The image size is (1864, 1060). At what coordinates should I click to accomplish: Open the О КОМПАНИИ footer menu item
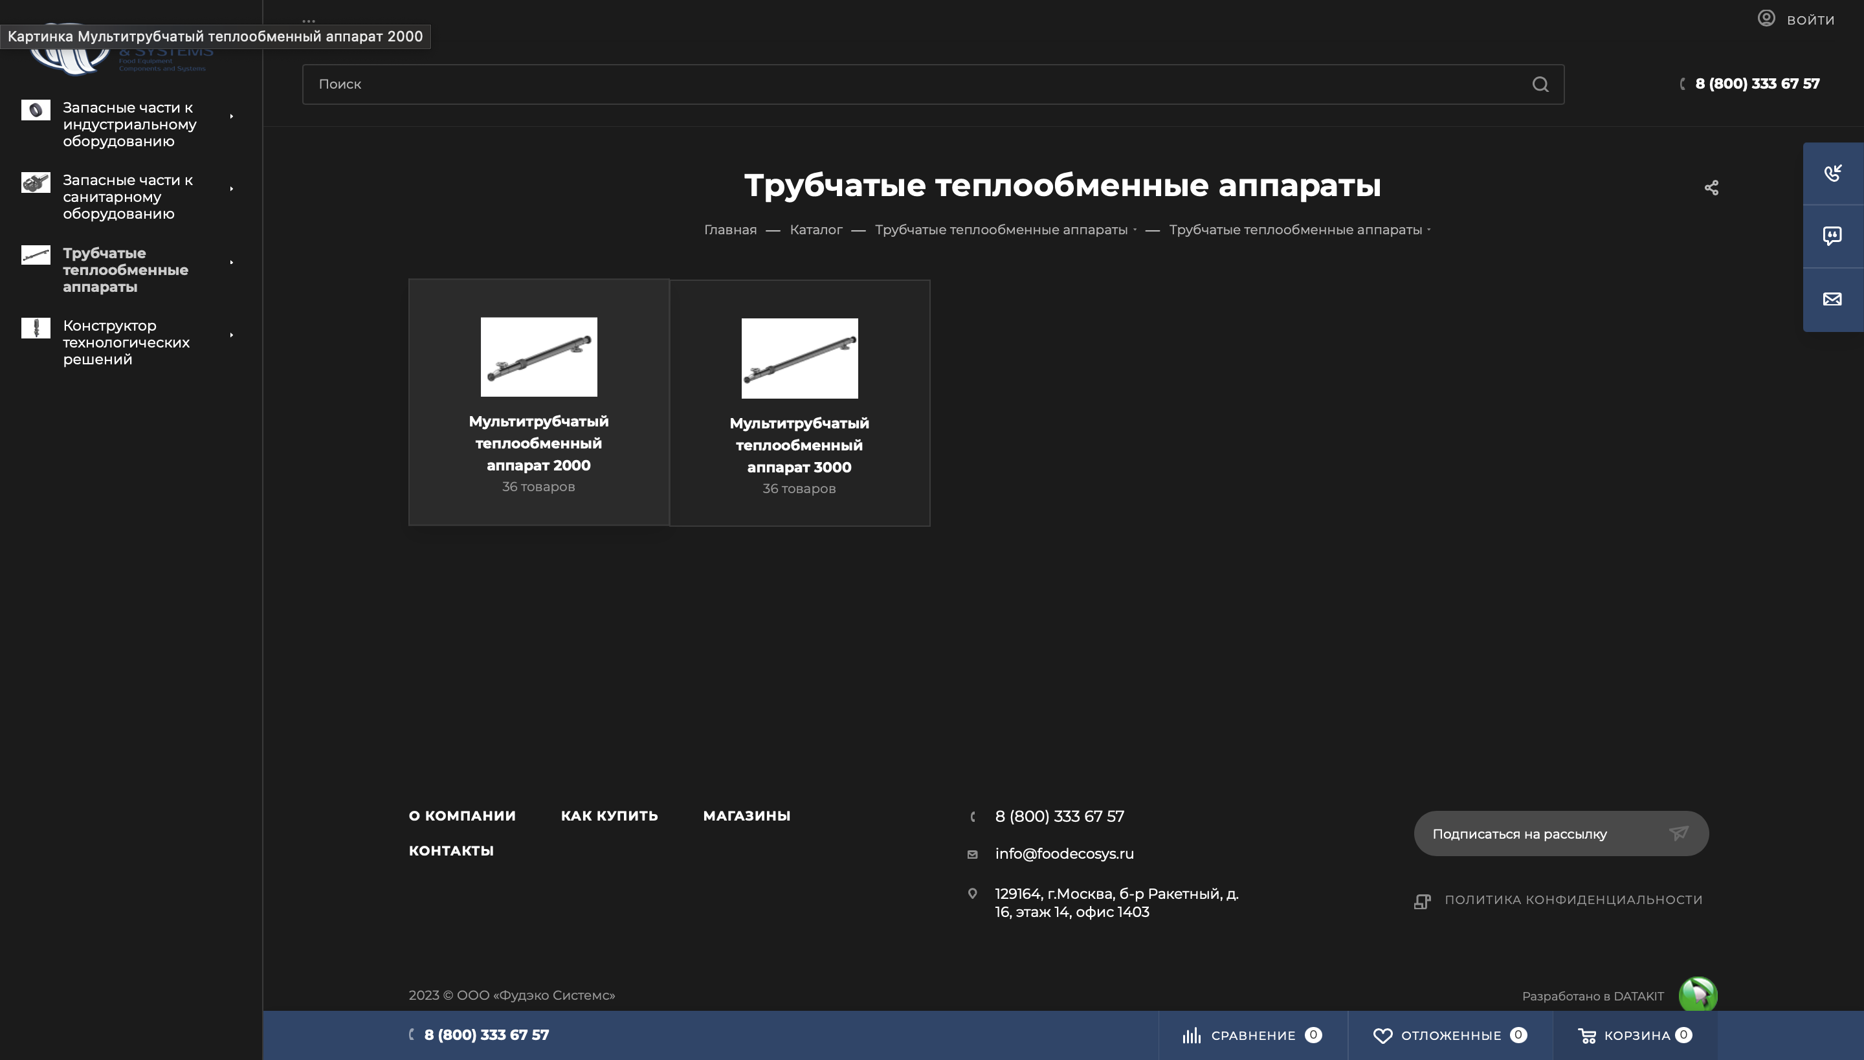(461, 815)
